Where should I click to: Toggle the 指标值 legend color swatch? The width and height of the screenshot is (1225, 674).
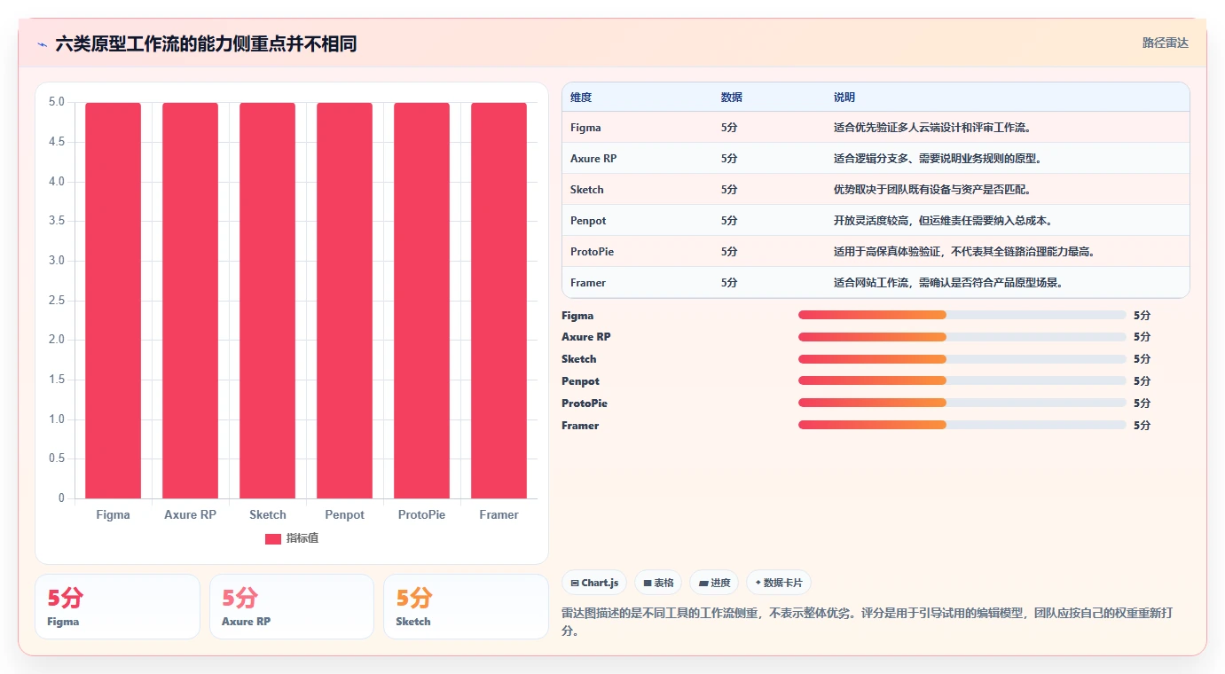pyautogui.click(x=273, y=538)
